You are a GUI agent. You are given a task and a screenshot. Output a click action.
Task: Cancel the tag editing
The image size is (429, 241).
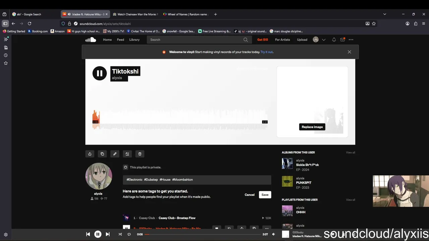point(249,195)
